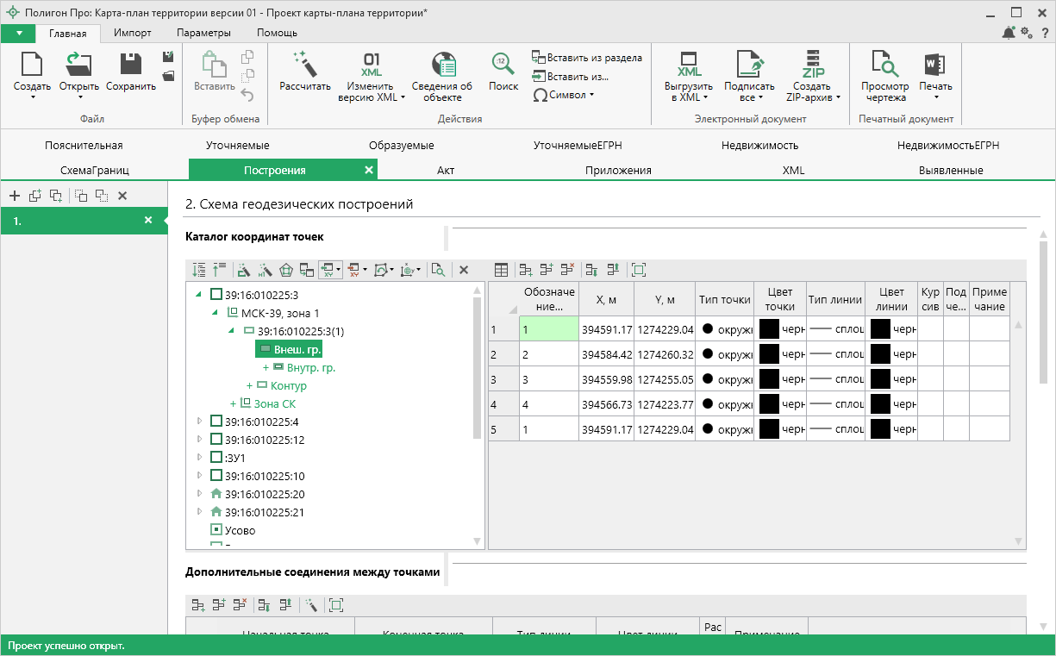
Task: Click the delete X icon in catalog toolbar
Action: (464, 270)
